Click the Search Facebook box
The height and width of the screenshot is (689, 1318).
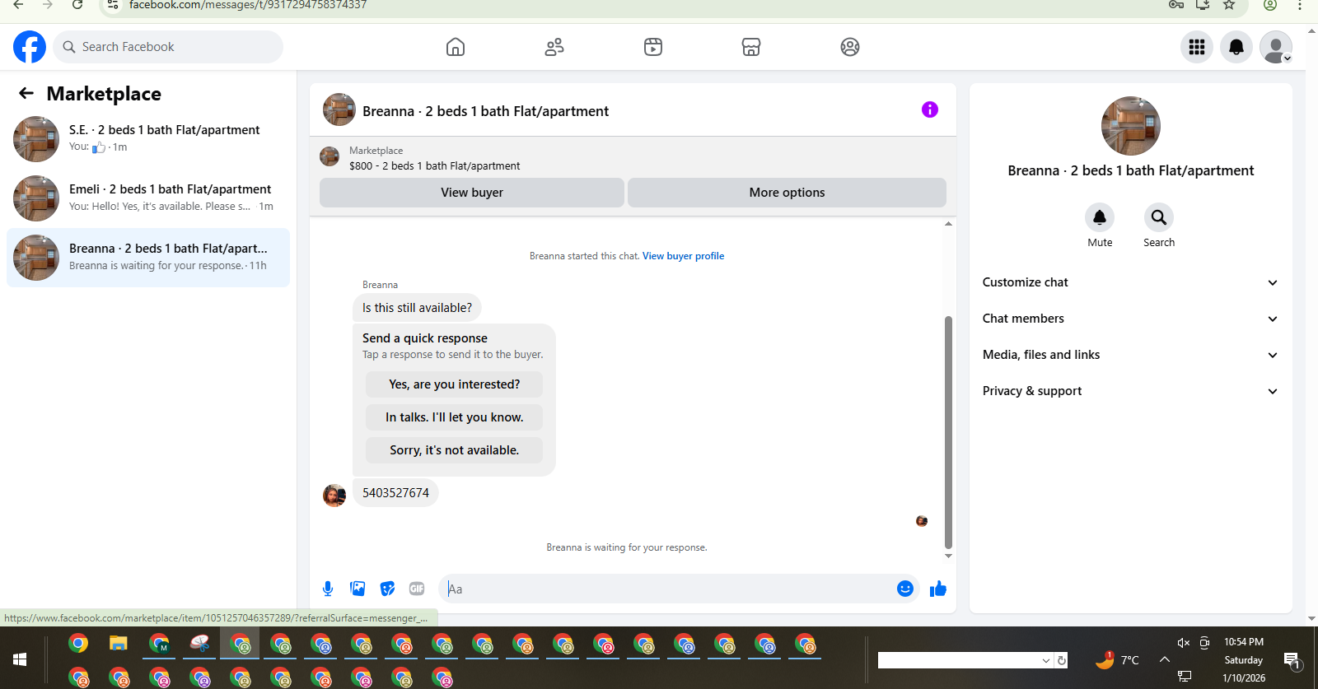[168, 47]
